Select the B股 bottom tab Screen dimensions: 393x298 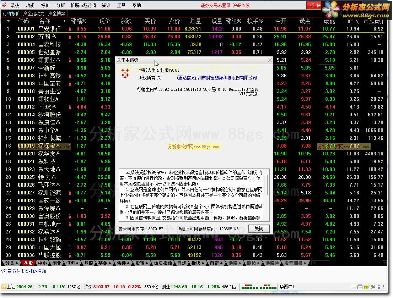pos(88,263)
